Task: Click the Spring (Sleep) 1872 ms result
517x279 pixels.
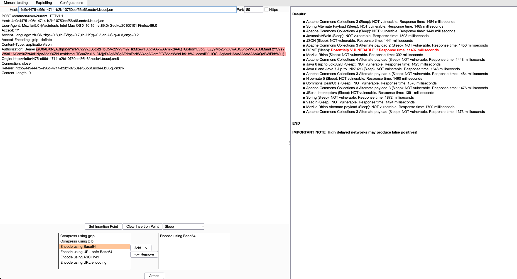Action: [x=360, y=98]
